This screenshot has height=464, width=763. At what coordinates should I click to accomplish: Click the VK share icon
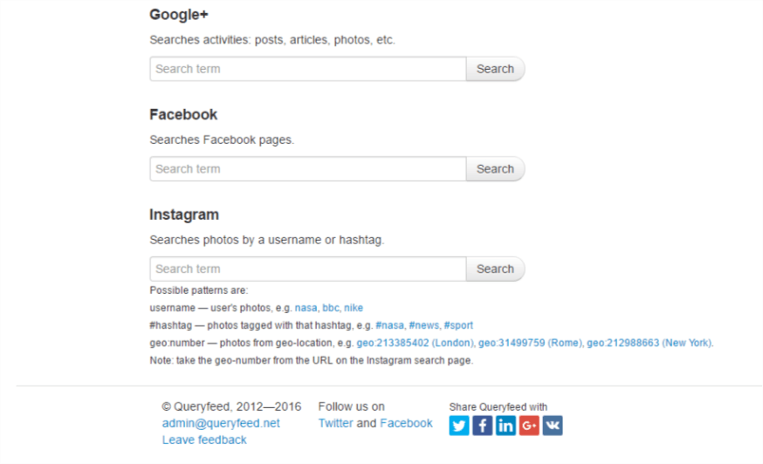pyautogui.click(x=553, y=426)
